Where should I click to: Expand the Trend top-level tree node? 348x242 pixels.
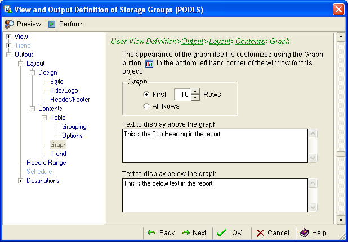[x=8, y=46]
